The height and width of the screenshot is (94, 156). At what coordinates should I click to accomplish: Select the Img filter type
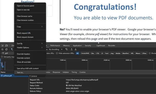pyautogui.click(x=112, y=53)
